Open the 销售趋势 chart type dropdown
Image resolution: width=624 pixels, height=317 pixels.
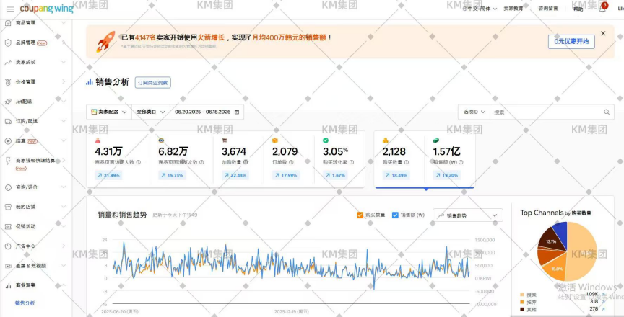pos(467,215)
